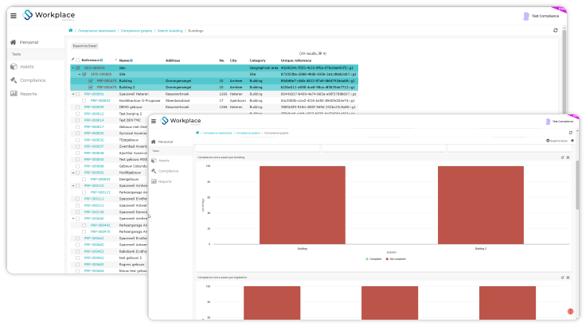Image resolution: width=586 pixels, height=326 pixels.
Task: Check the Spacewell Heteren row checkbox
Action: pos(78,94)
